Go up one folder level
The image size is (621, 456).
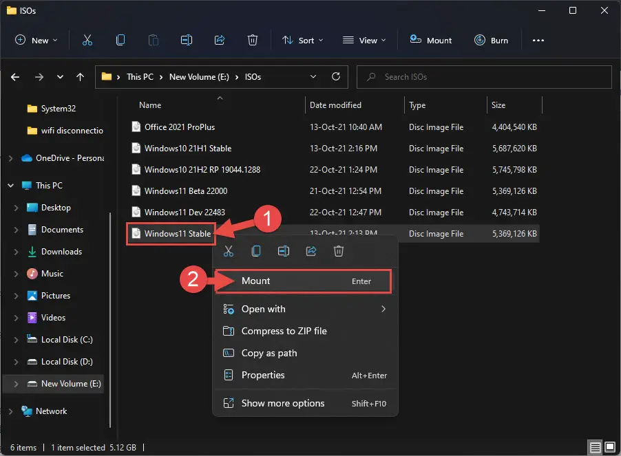click(x=80, y=77)
